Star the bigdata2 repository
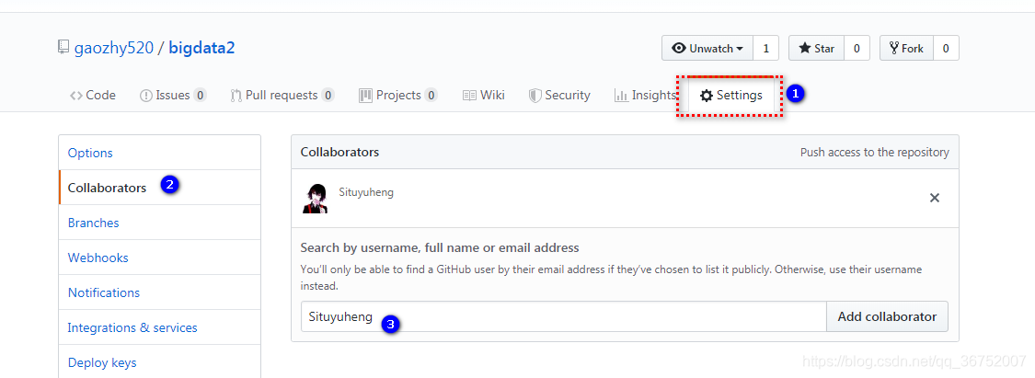The width and height of the screenshot is (1035, 378). [x=817, y=48]
